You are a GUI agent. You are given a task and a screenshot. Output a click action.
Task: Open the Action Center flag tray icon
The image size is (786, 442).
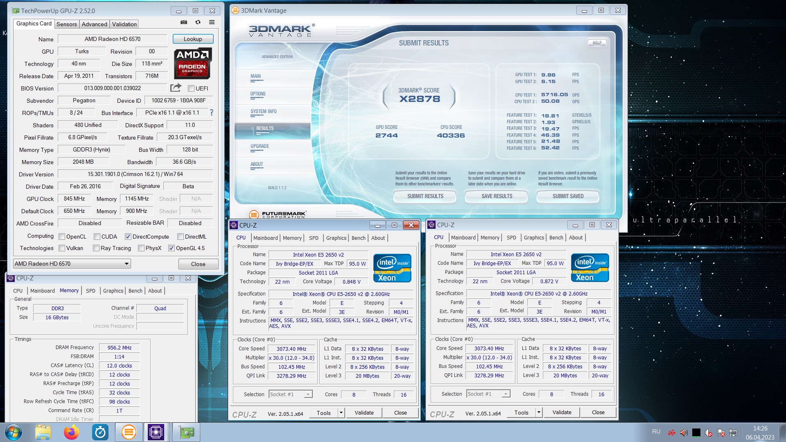point(721,433)
